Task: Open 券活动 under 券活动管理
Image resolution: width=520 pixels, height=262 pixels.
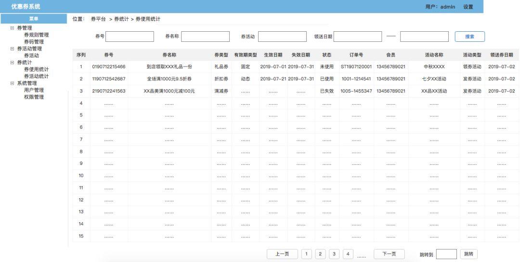Action: click(31, 56)
